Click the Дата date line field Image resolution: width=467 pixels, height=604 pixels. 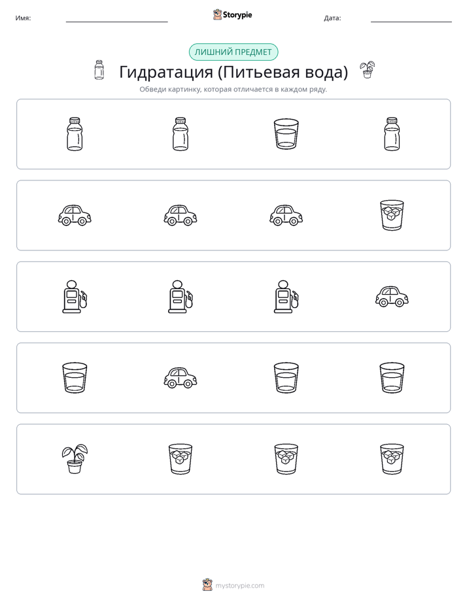point(411,18)
